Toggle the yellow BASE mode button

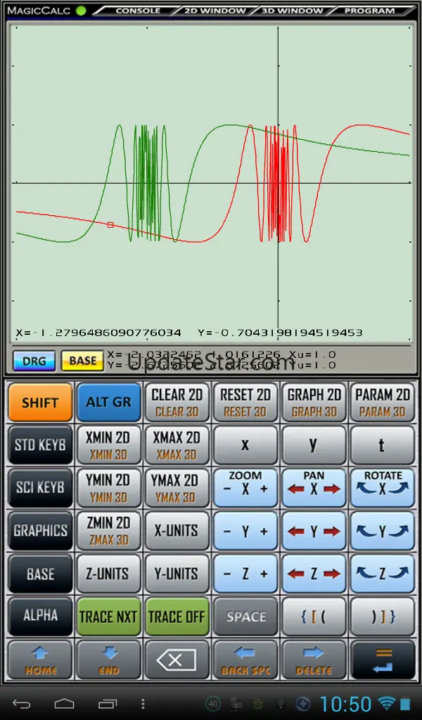tap(83, 361)
